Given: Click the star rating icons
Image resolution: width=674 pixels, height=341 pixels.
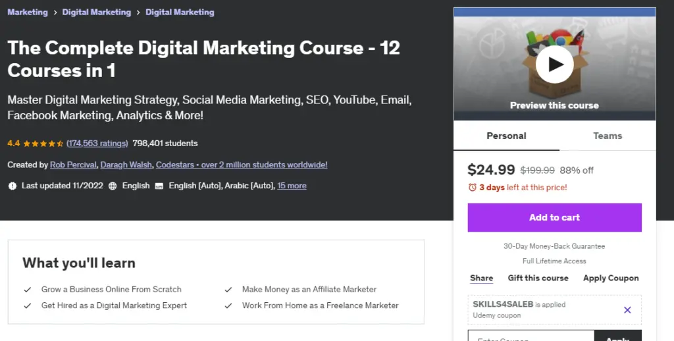Looking at the screenshot, I should (43, 144).
